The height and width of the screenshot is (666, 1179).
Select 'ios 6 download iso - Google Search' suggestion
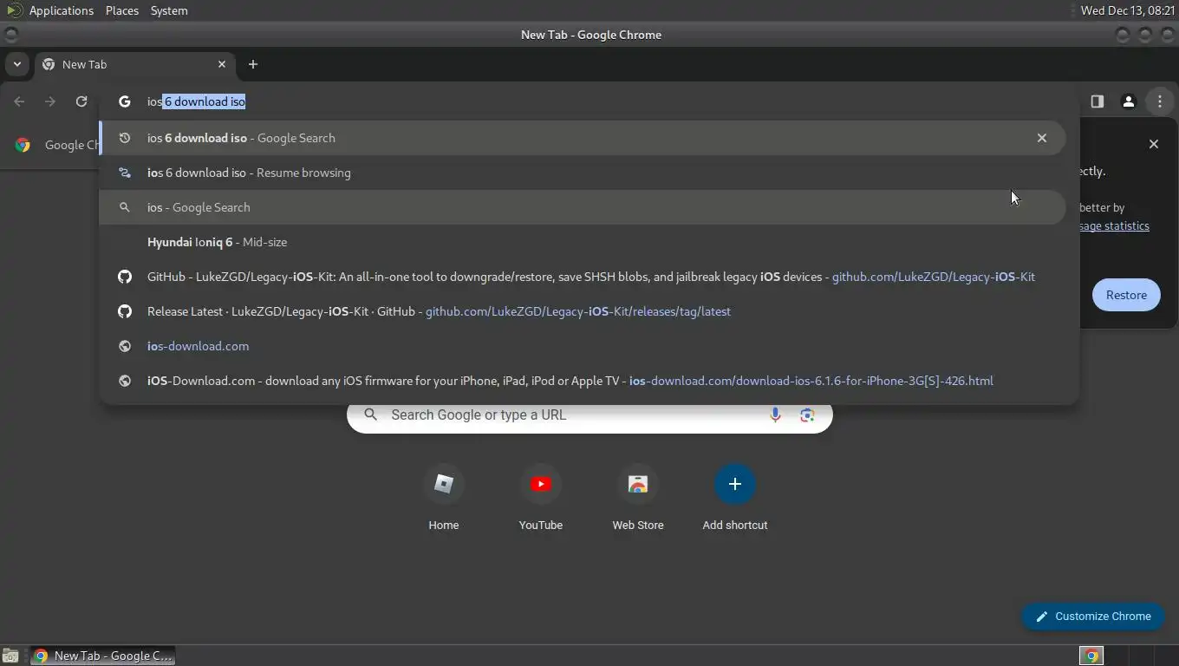(583, 138)
